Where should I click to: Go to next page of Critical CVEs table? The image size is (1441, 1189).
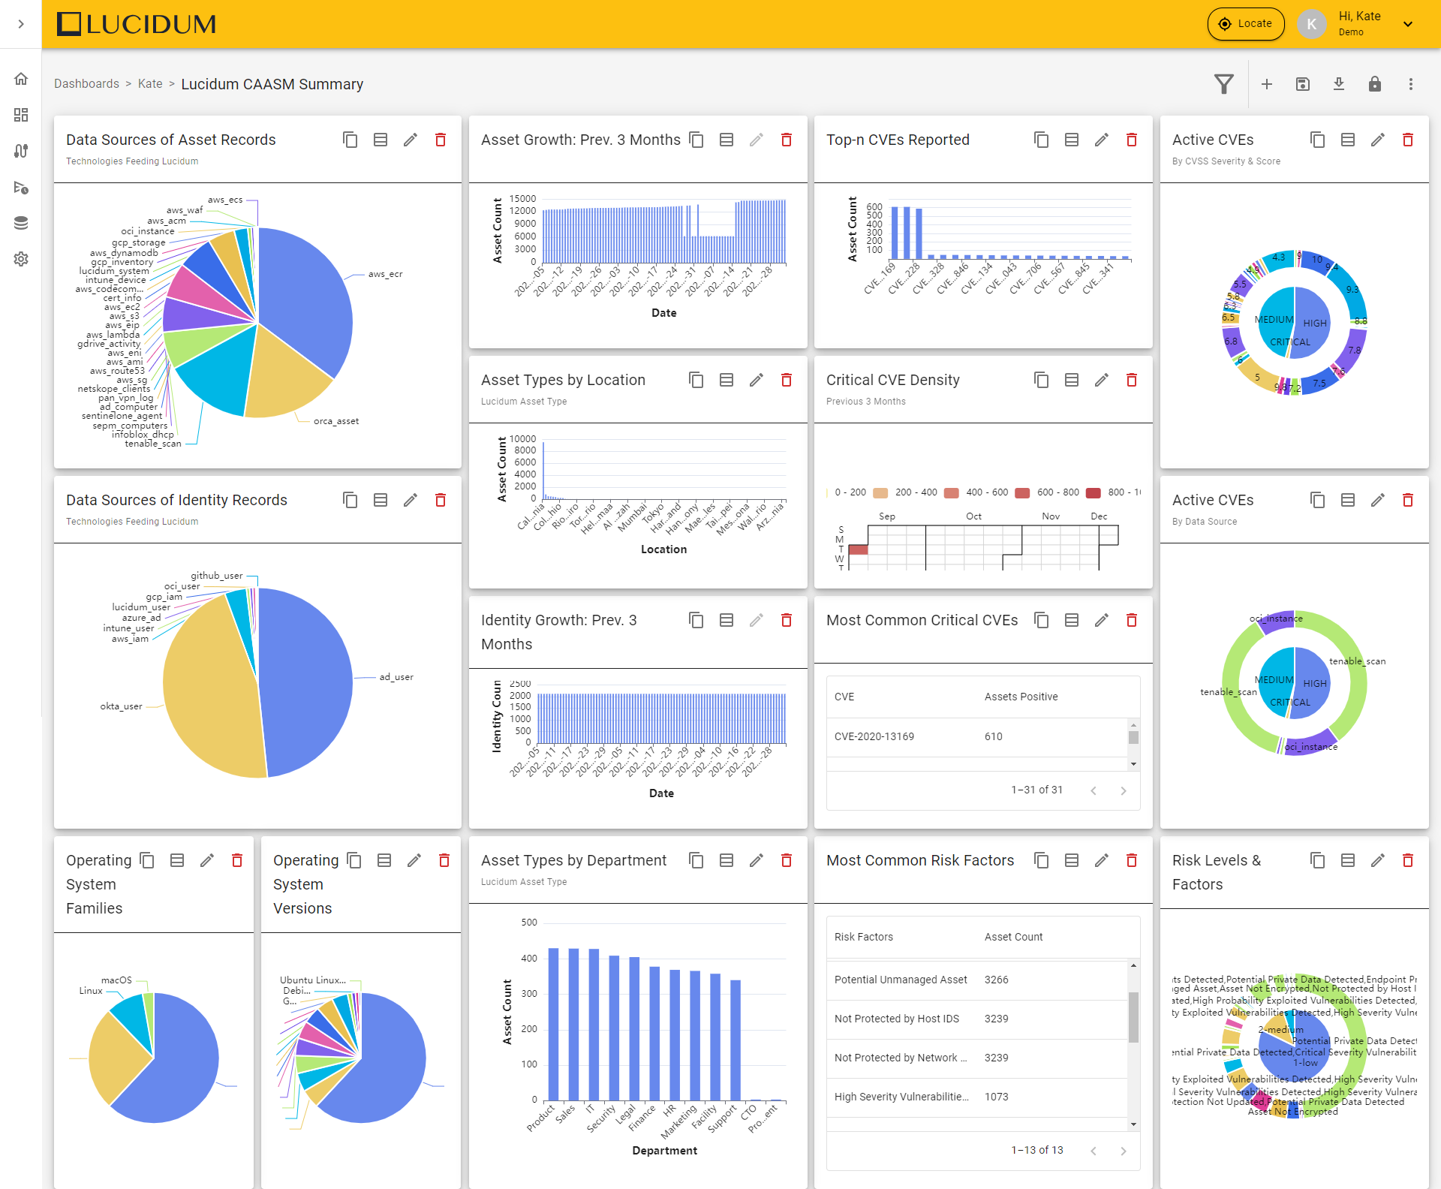point(1124,790)
